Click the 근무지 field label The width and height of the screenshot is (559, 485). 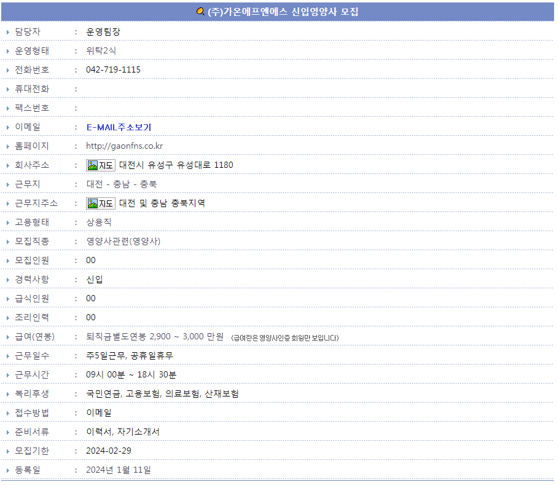click(28, 184)
